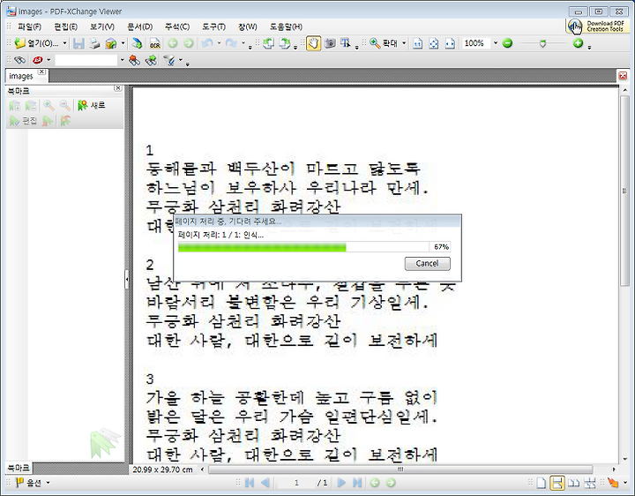635x496 pixels.
Task: Click the 확대 zoom-in tool
Action: tap(384, 43)
